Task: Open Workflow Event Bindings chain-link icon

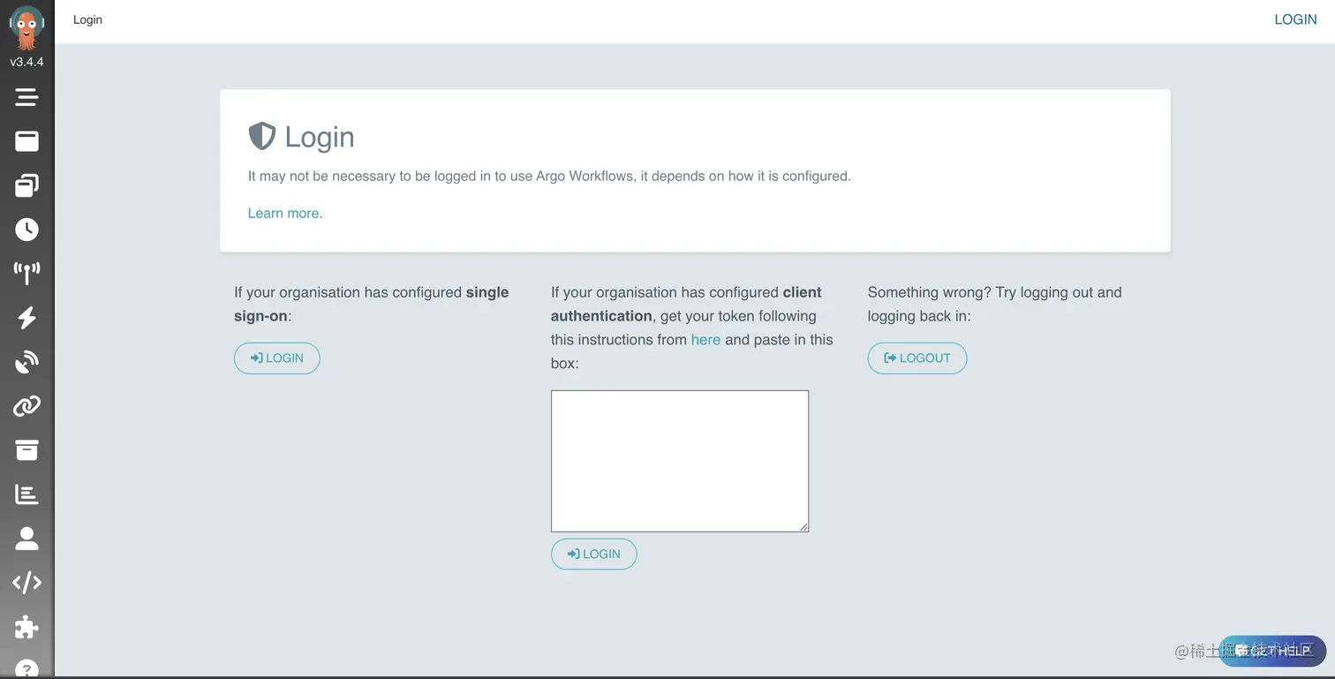Action: tap(26, 406)
